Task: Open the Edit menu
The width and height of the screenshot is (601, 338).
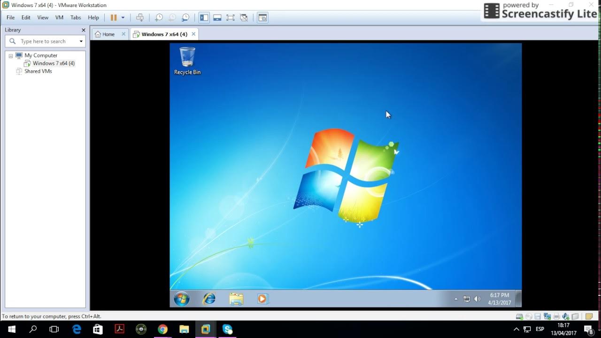Action: (26, 17)
